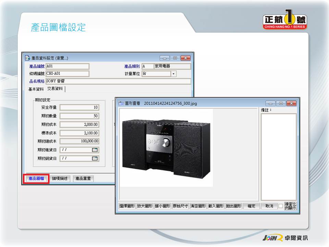Image resolution: width=329 pixels, height=247 pixels.
Task: Open calendar picker for 期初進貨日
Action: 95,150
